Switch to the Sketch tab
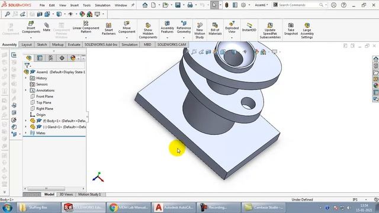 [x=42, y=45]
